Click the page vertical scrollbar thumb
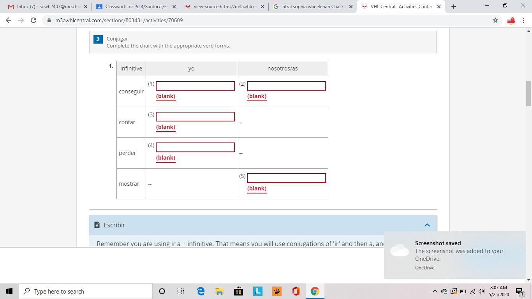The width and height of the screenshot is (532, 299). coord(528,93)
